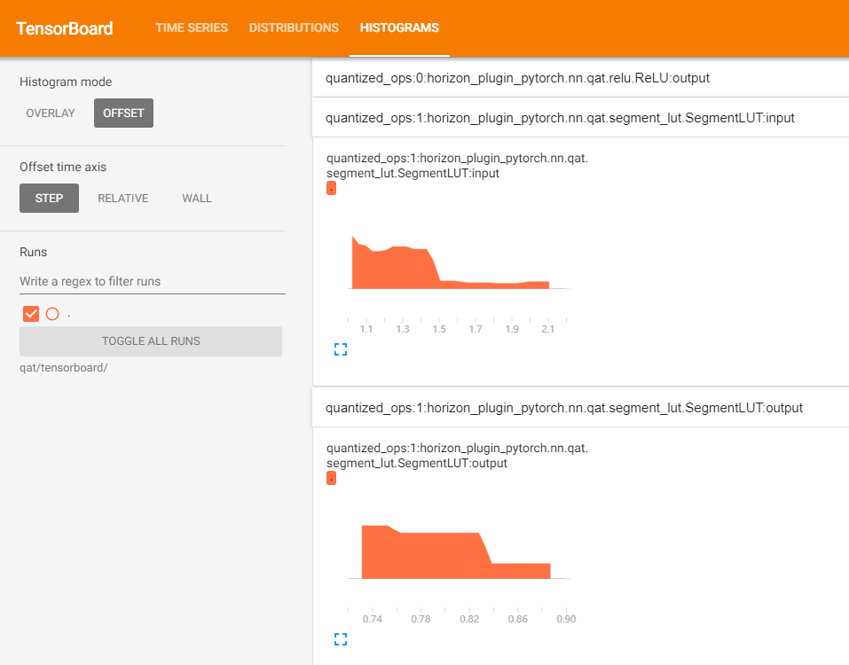Set offset time axis to RELATIVE
The image size is (849, 665).
pos(122,199)
